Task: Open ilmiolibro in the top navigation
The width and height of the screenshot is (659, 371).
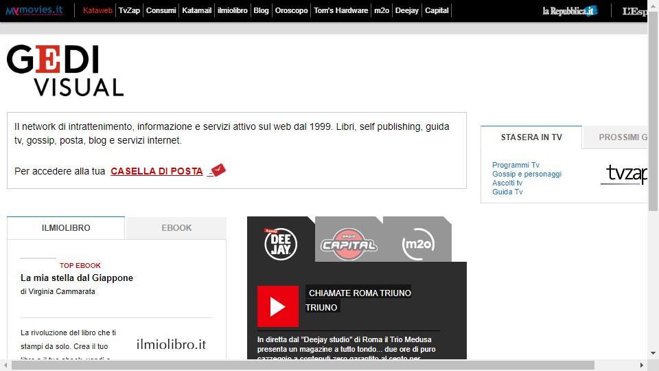Action: tap(233, 10)
